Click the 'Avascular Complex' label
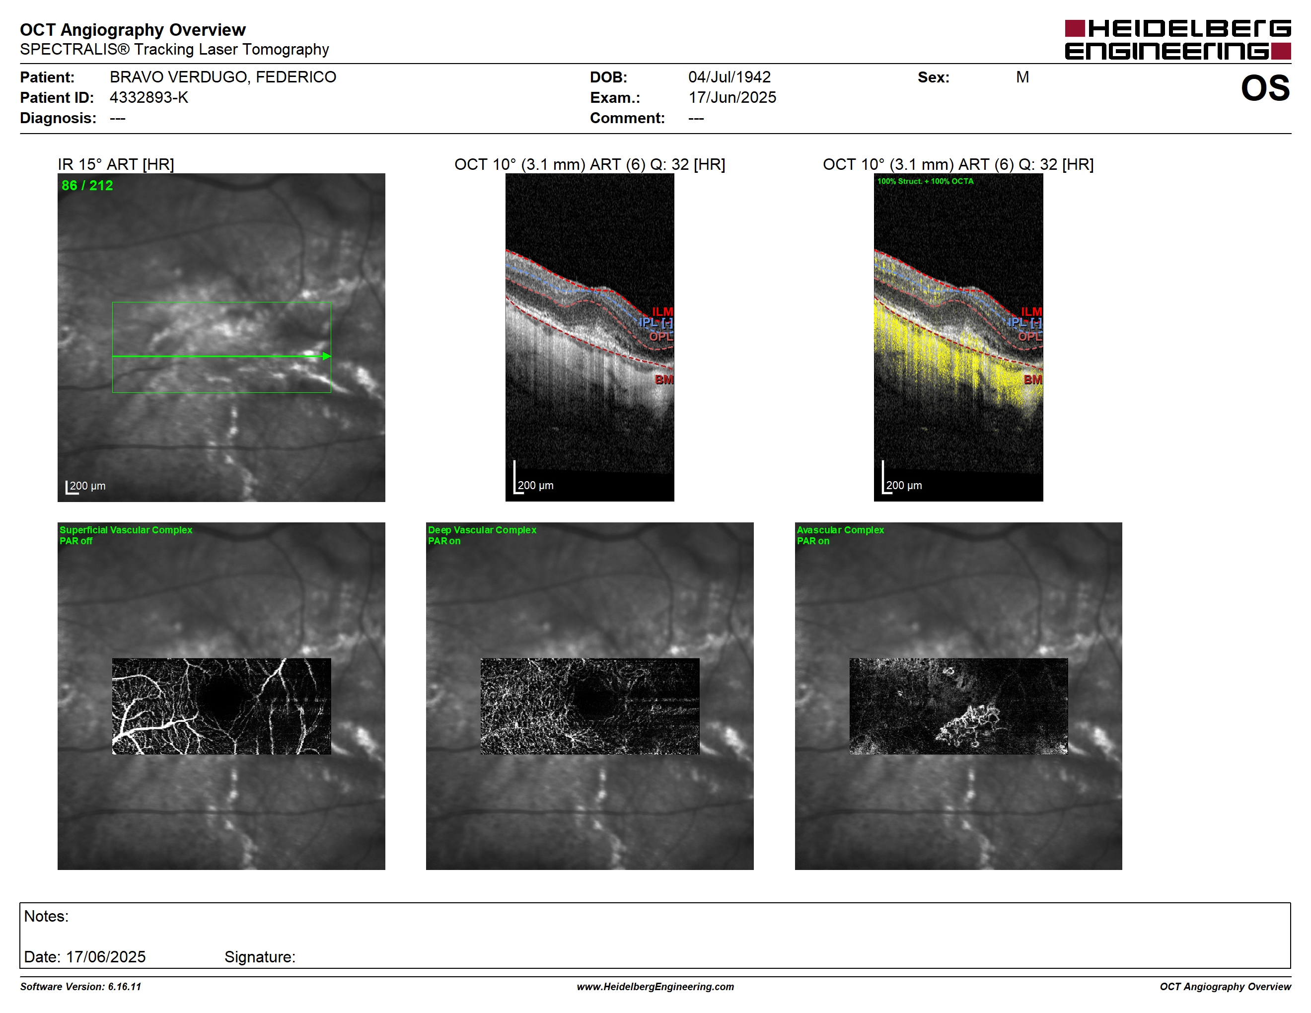This screenshot has width=1311, height=1013. click(x=840, y=530)
